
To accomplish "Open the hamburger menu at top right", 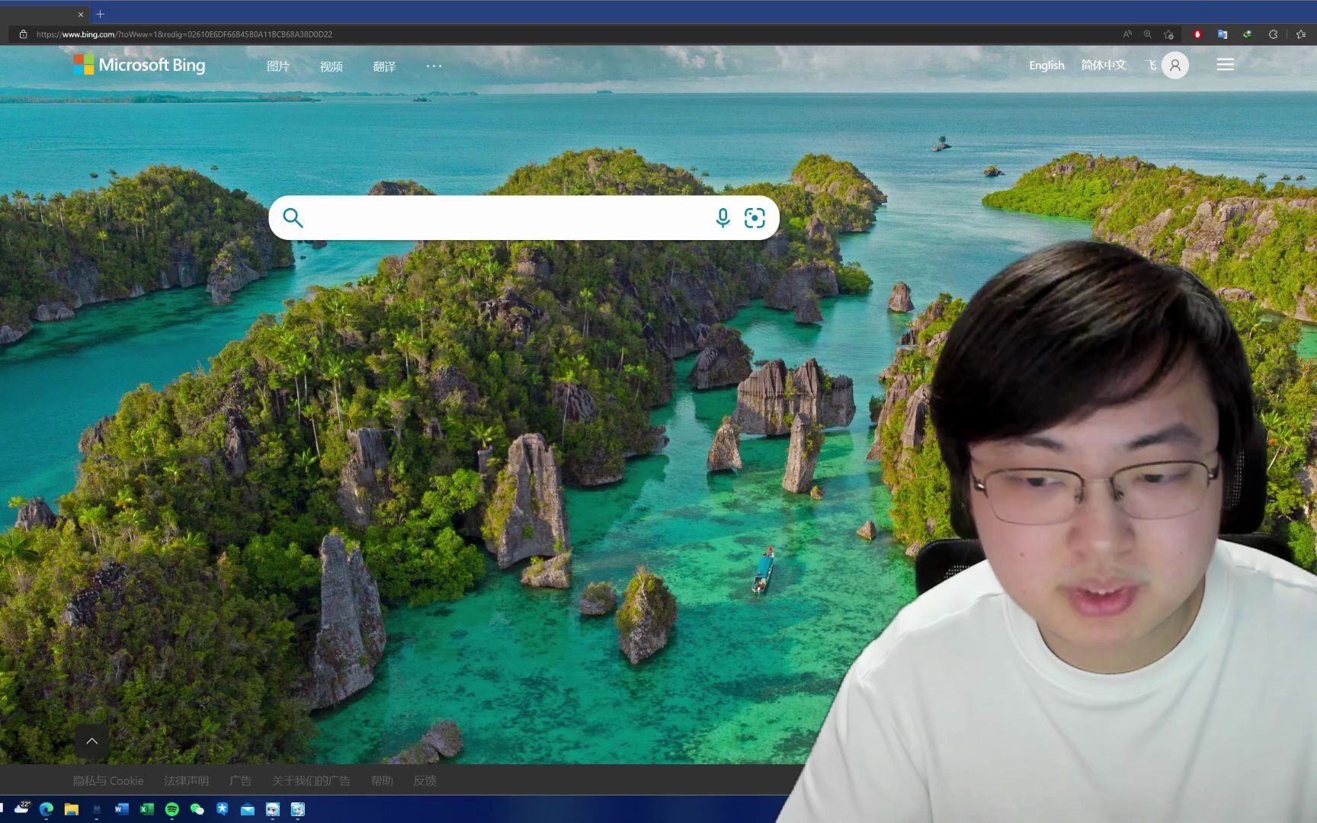I will pos(1225,65).
